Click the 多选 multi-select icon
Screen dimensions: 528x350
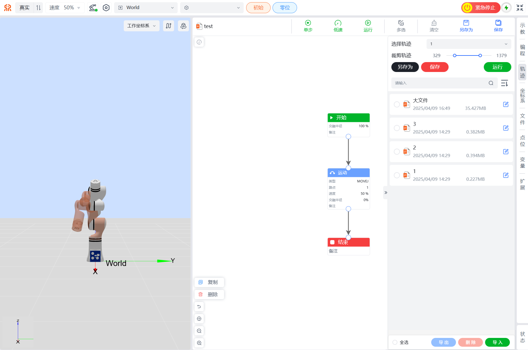tap(401, 23)
